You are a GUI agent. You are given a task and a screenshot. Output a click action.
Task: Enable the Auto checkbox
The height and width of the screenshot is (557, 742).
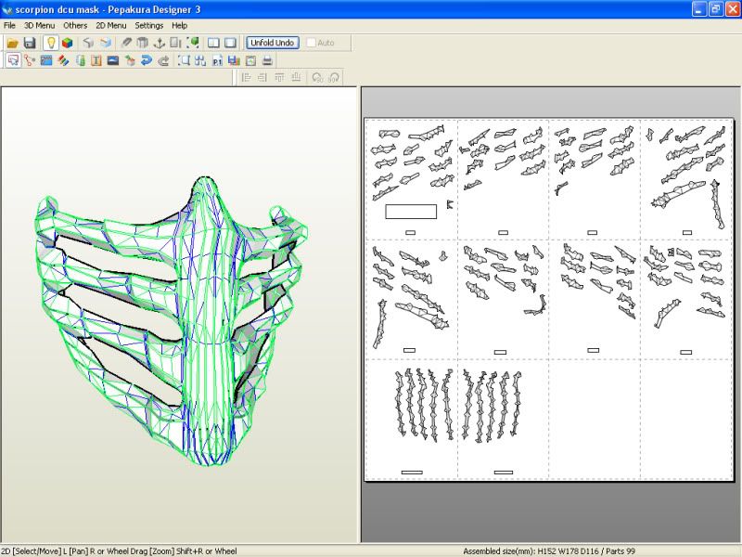(311, 43)
